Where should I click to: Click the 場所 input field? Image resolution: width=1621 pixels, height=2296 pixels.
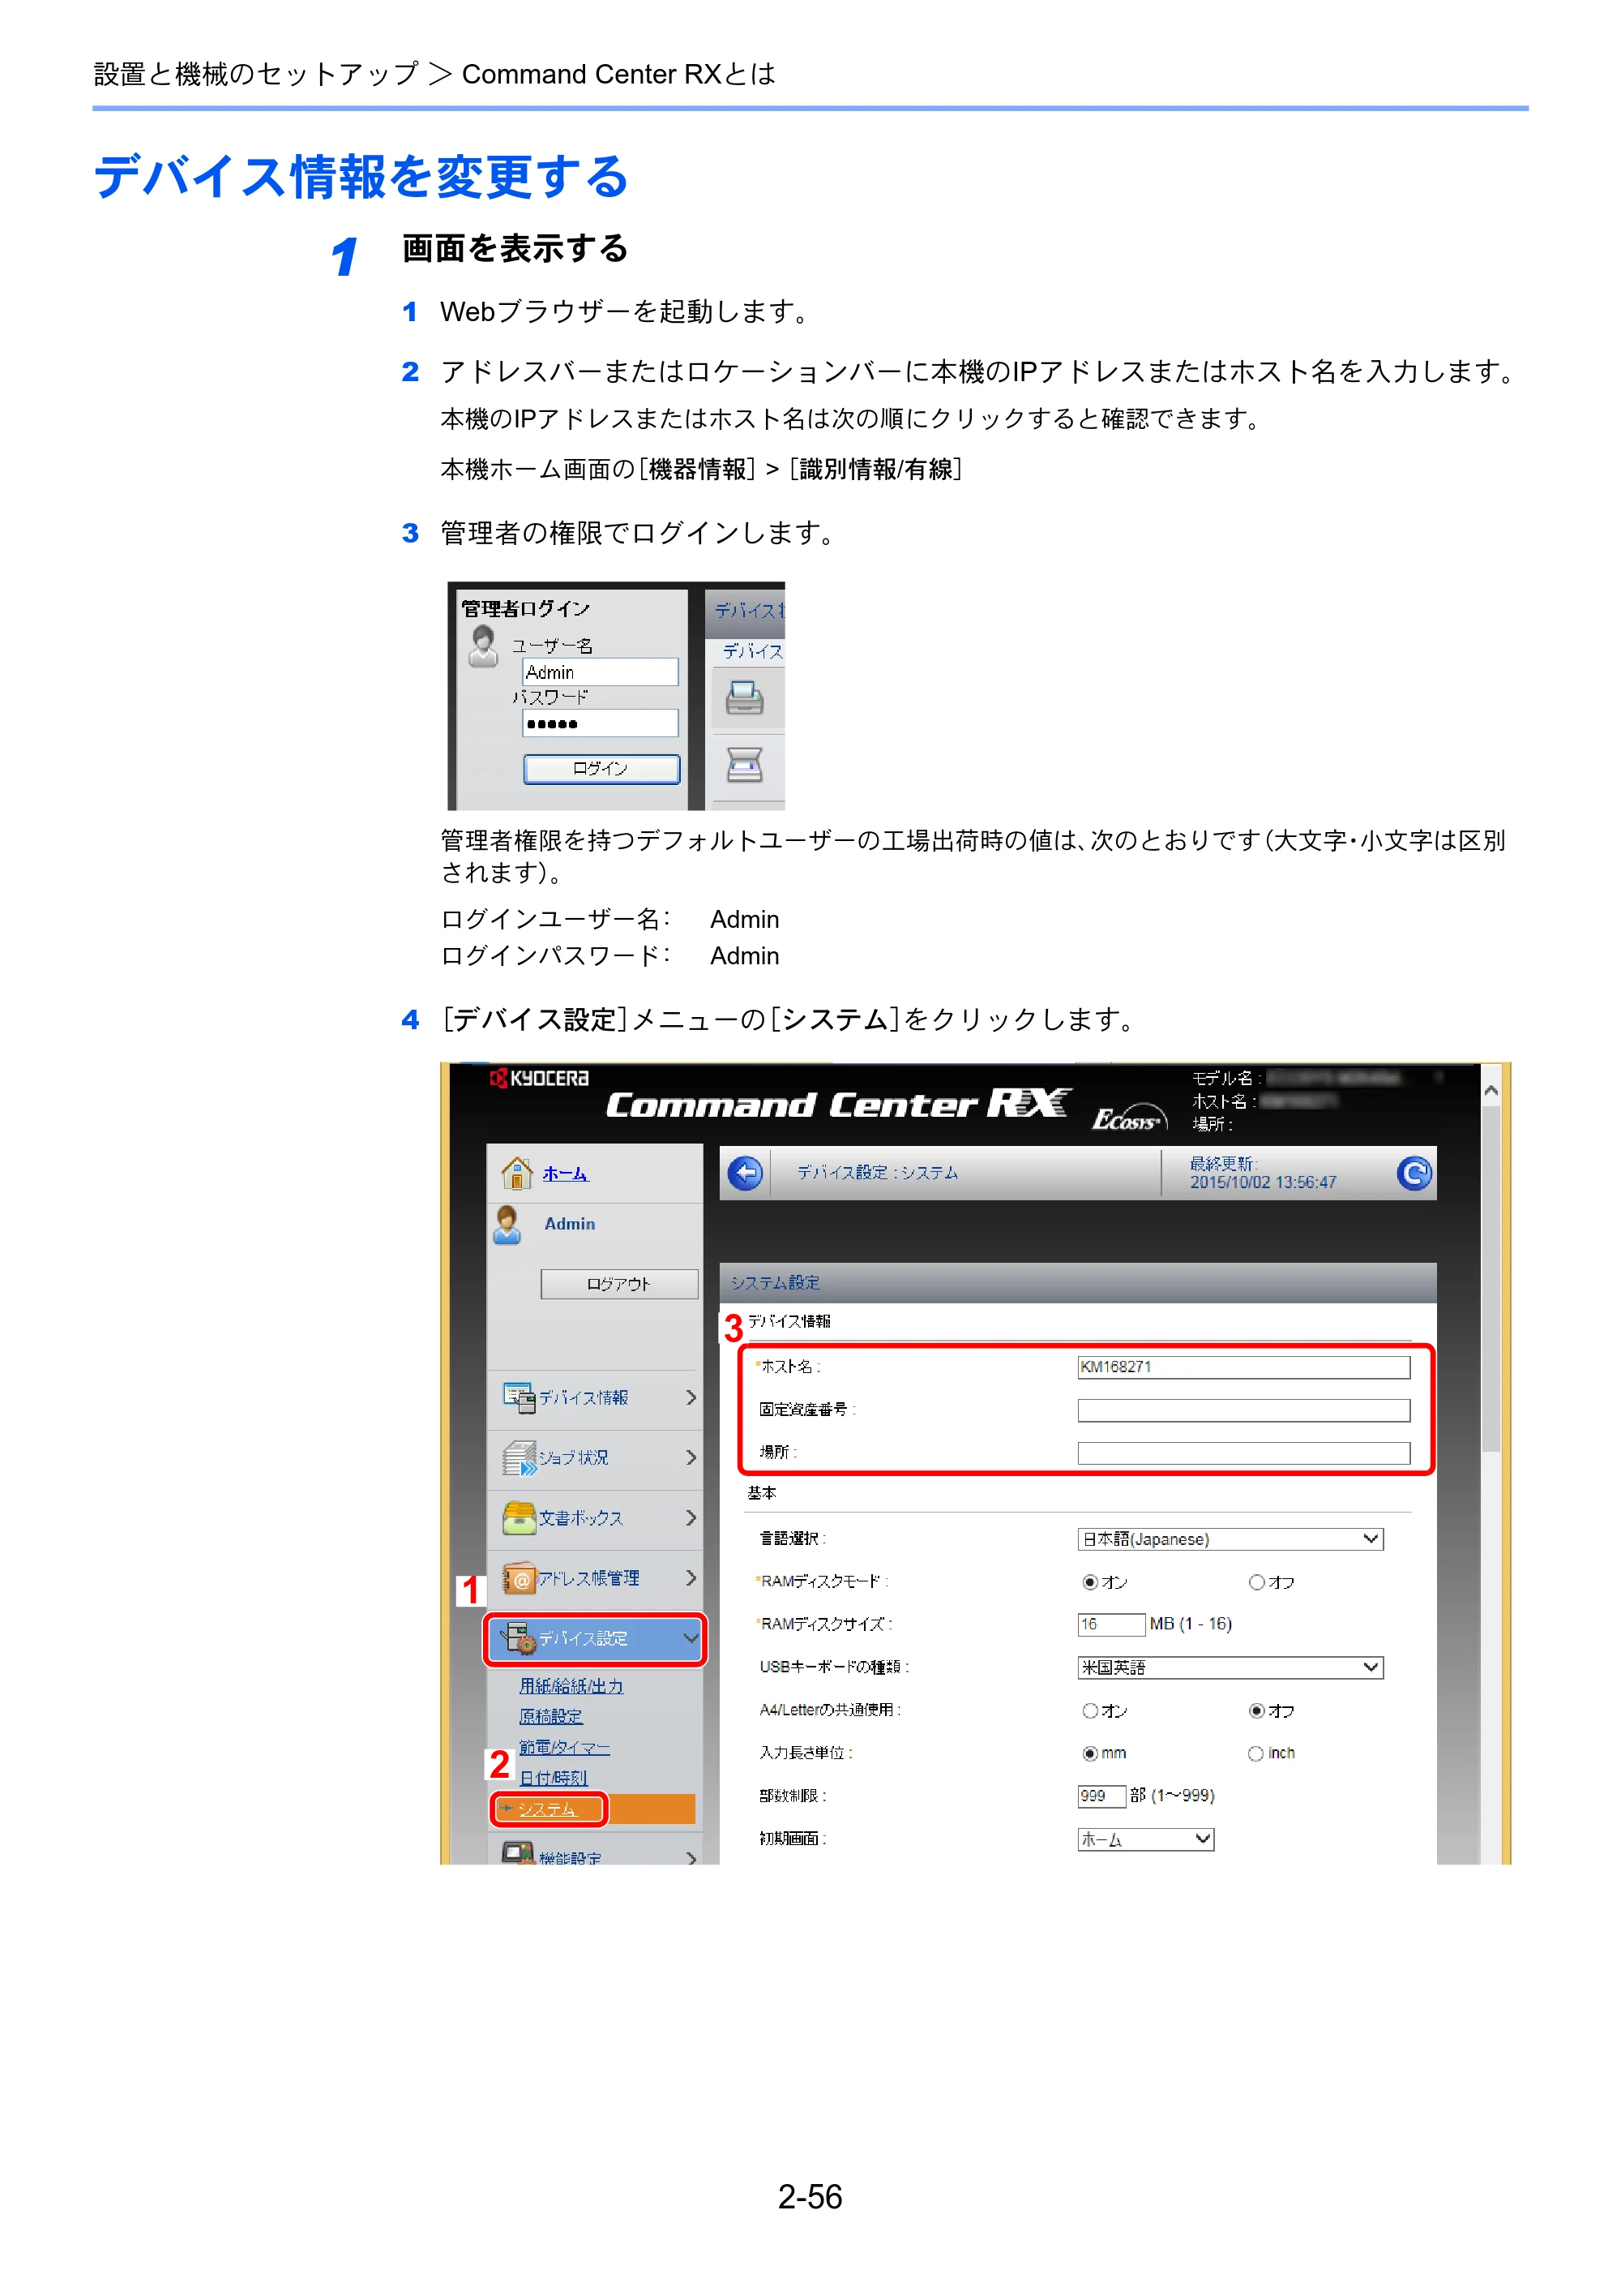click(x=1243, y=1453)
